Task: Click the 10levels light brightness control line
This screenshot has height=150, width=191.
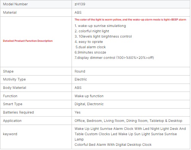Action: click(x=103, y=36)
